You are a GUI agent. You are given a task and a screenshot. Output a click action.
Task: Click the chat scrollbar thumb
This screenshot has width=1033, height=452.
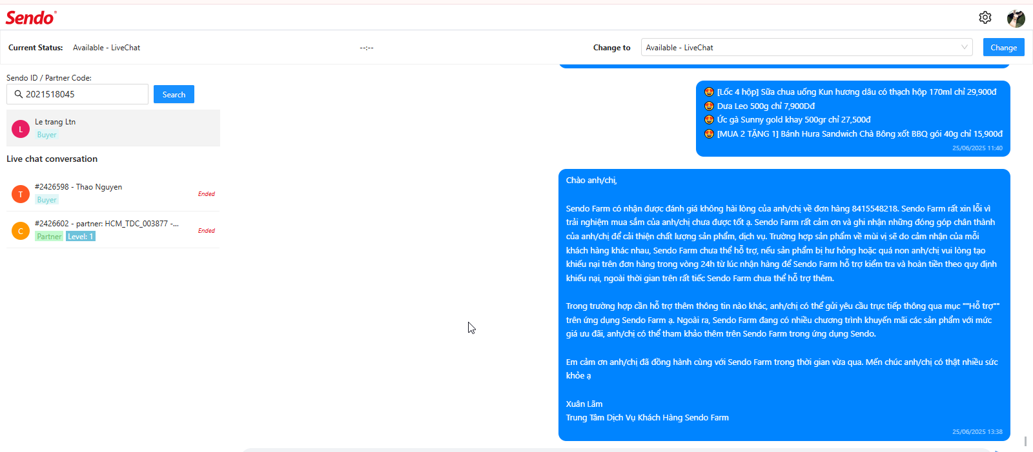pos(1025,442)
